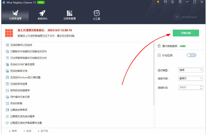Screen dimensions: 208x134
Task: Increase time with the 选择时间 up arrow
Action: coord(201,86)
